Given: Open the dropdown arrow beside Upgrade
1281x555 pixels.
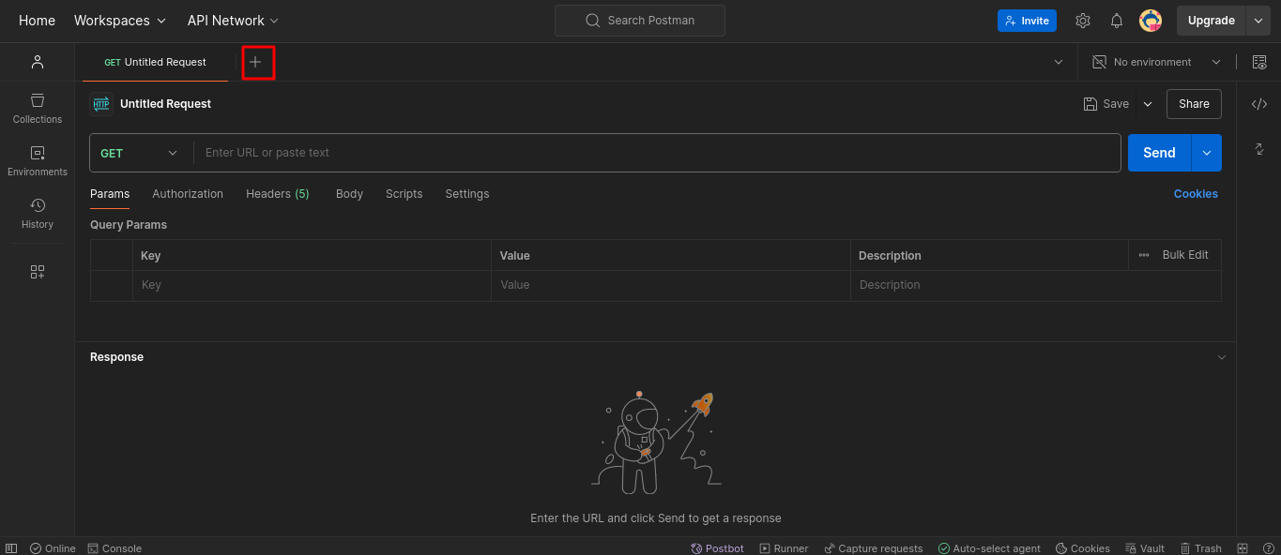Looking at the screenshot, I should click(1258, 21).
